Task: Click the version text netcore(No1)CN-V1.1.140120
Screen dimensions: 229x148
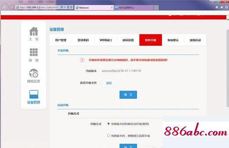Action: pos(121,71)
